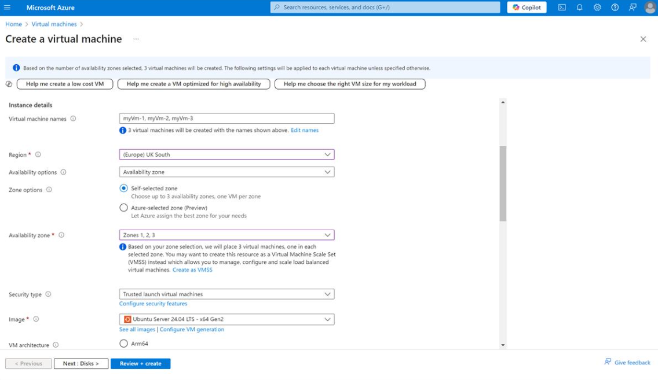Screen dimensions: 658x380
Task: Click scrollbar up arrow of form
Action: coord(503,102)
